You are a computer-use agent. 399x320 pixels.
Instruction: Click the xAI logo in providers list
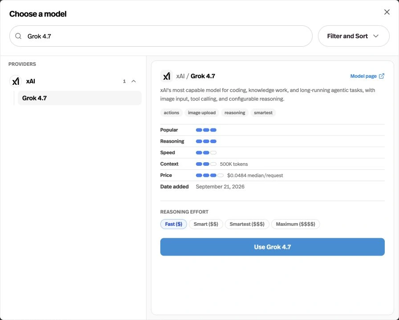(x=16, y=81)
